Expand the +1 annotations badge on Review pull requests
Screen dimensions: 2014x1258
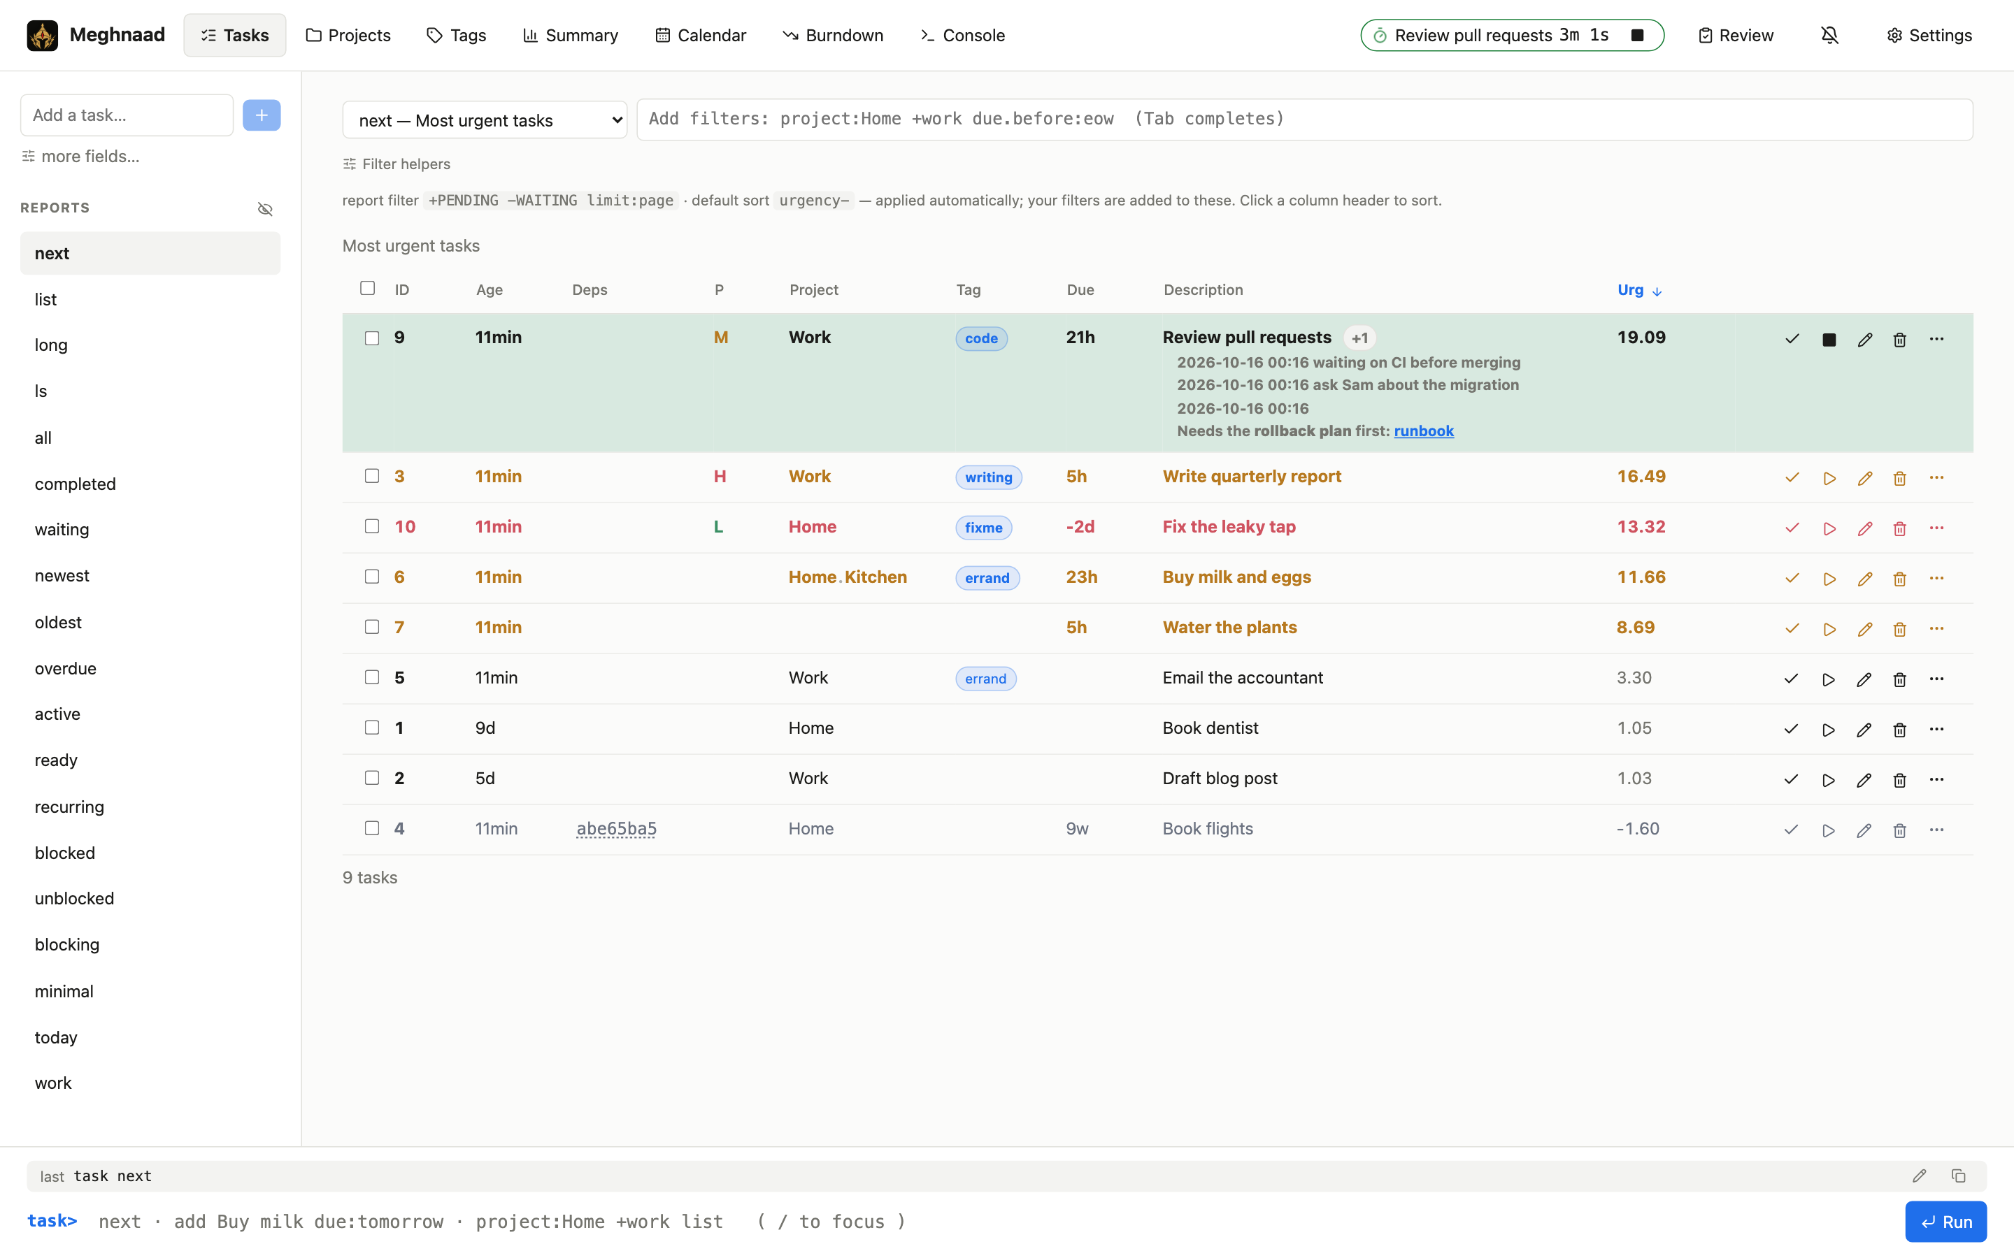[x=1360, y=338]
